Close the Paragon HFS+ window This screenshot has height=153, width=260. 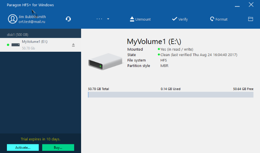pos(251,5)
